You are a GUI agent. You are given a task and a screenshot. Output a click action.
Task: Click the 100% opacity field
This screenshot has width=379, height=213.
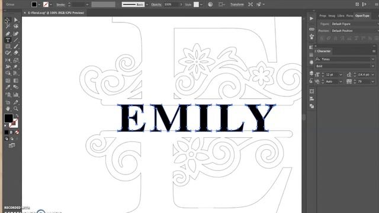[x=171, y=4]
